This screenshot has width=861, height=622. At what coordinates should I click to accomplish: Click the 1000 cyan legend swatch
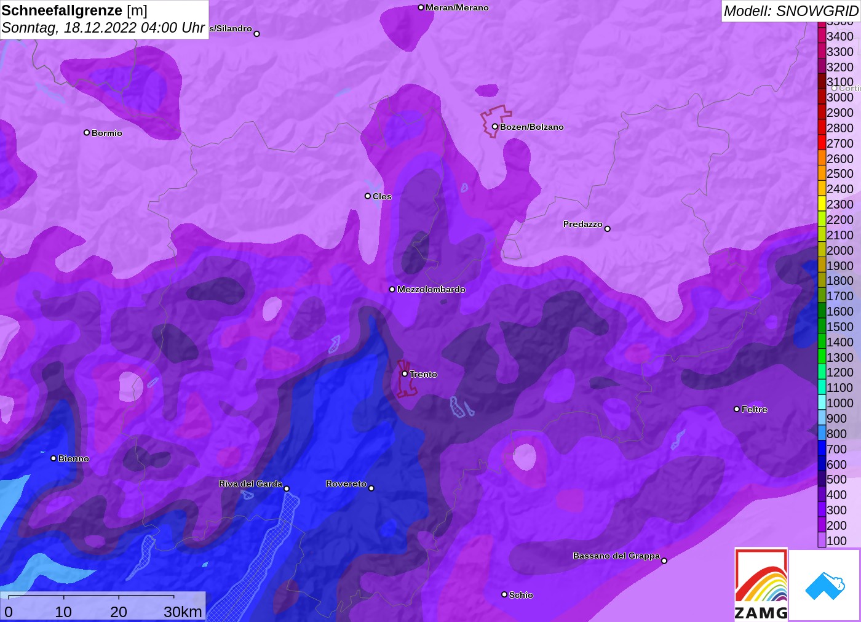click(x=822, y=403)
